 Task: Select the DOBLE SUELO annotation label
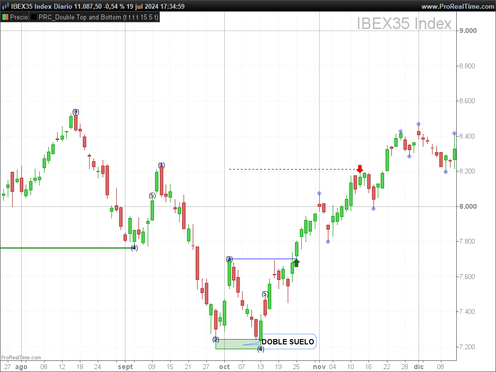coord(288,341)
